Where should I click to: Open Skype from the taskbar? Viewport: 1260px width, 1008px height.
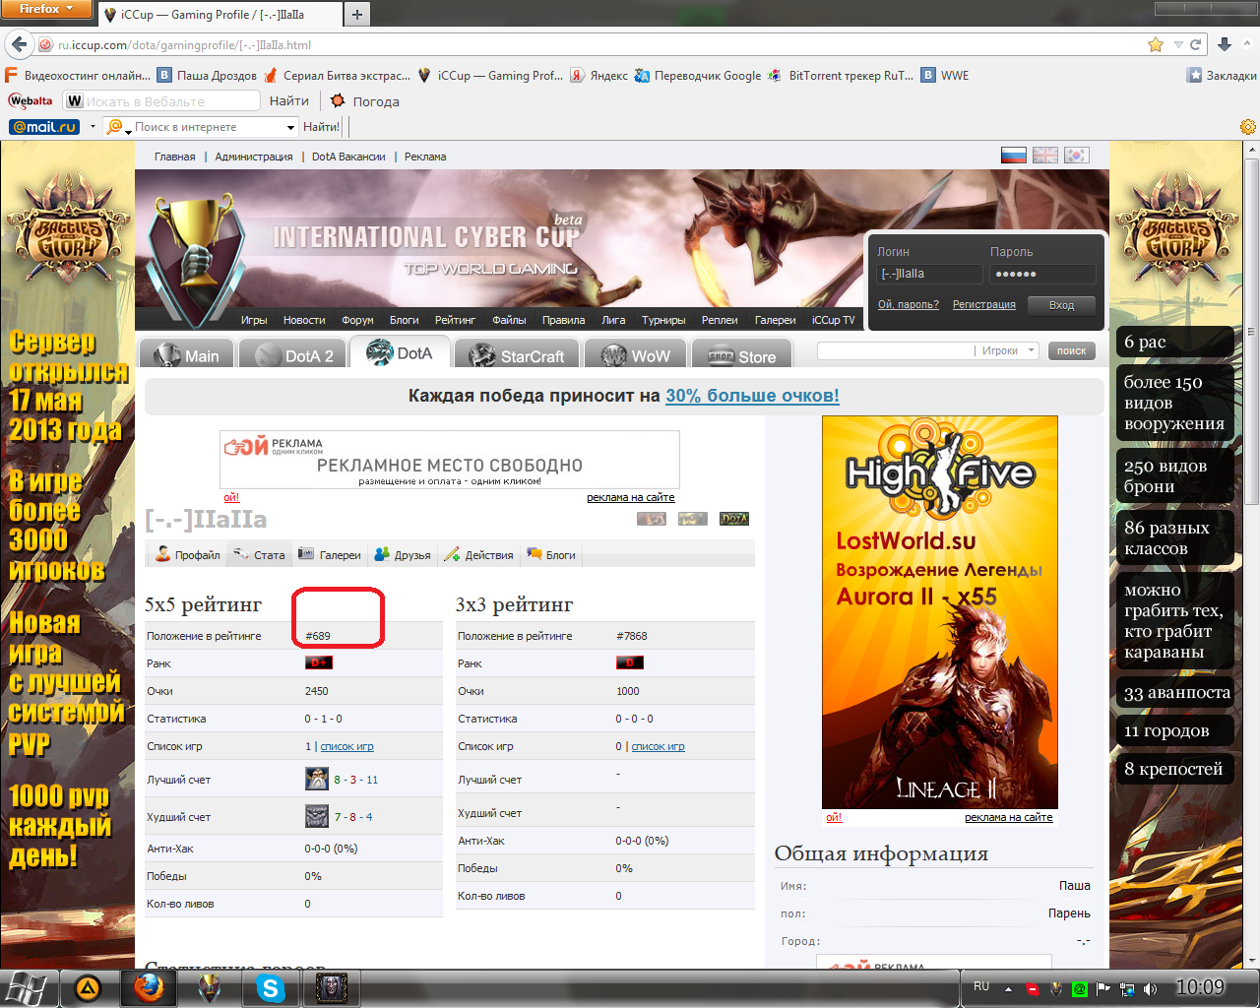coord(270,987)
